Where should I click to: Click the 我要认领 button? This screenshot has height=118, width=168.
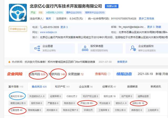tap(112, 6)
